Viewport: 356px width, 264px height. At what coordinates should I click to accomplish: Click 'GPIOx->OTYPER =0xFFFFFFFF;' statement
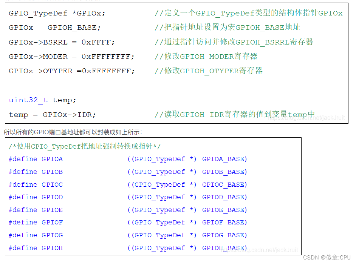[x=72, y=71]
